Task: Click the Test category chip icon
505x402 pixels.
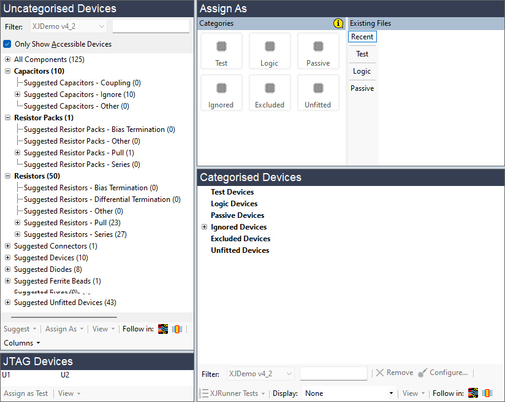Action: (221, 47)
